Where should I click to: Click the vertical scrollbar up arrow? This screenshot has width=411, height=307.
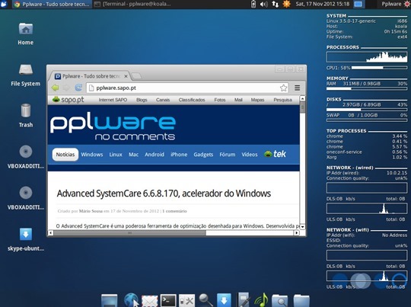302,99
